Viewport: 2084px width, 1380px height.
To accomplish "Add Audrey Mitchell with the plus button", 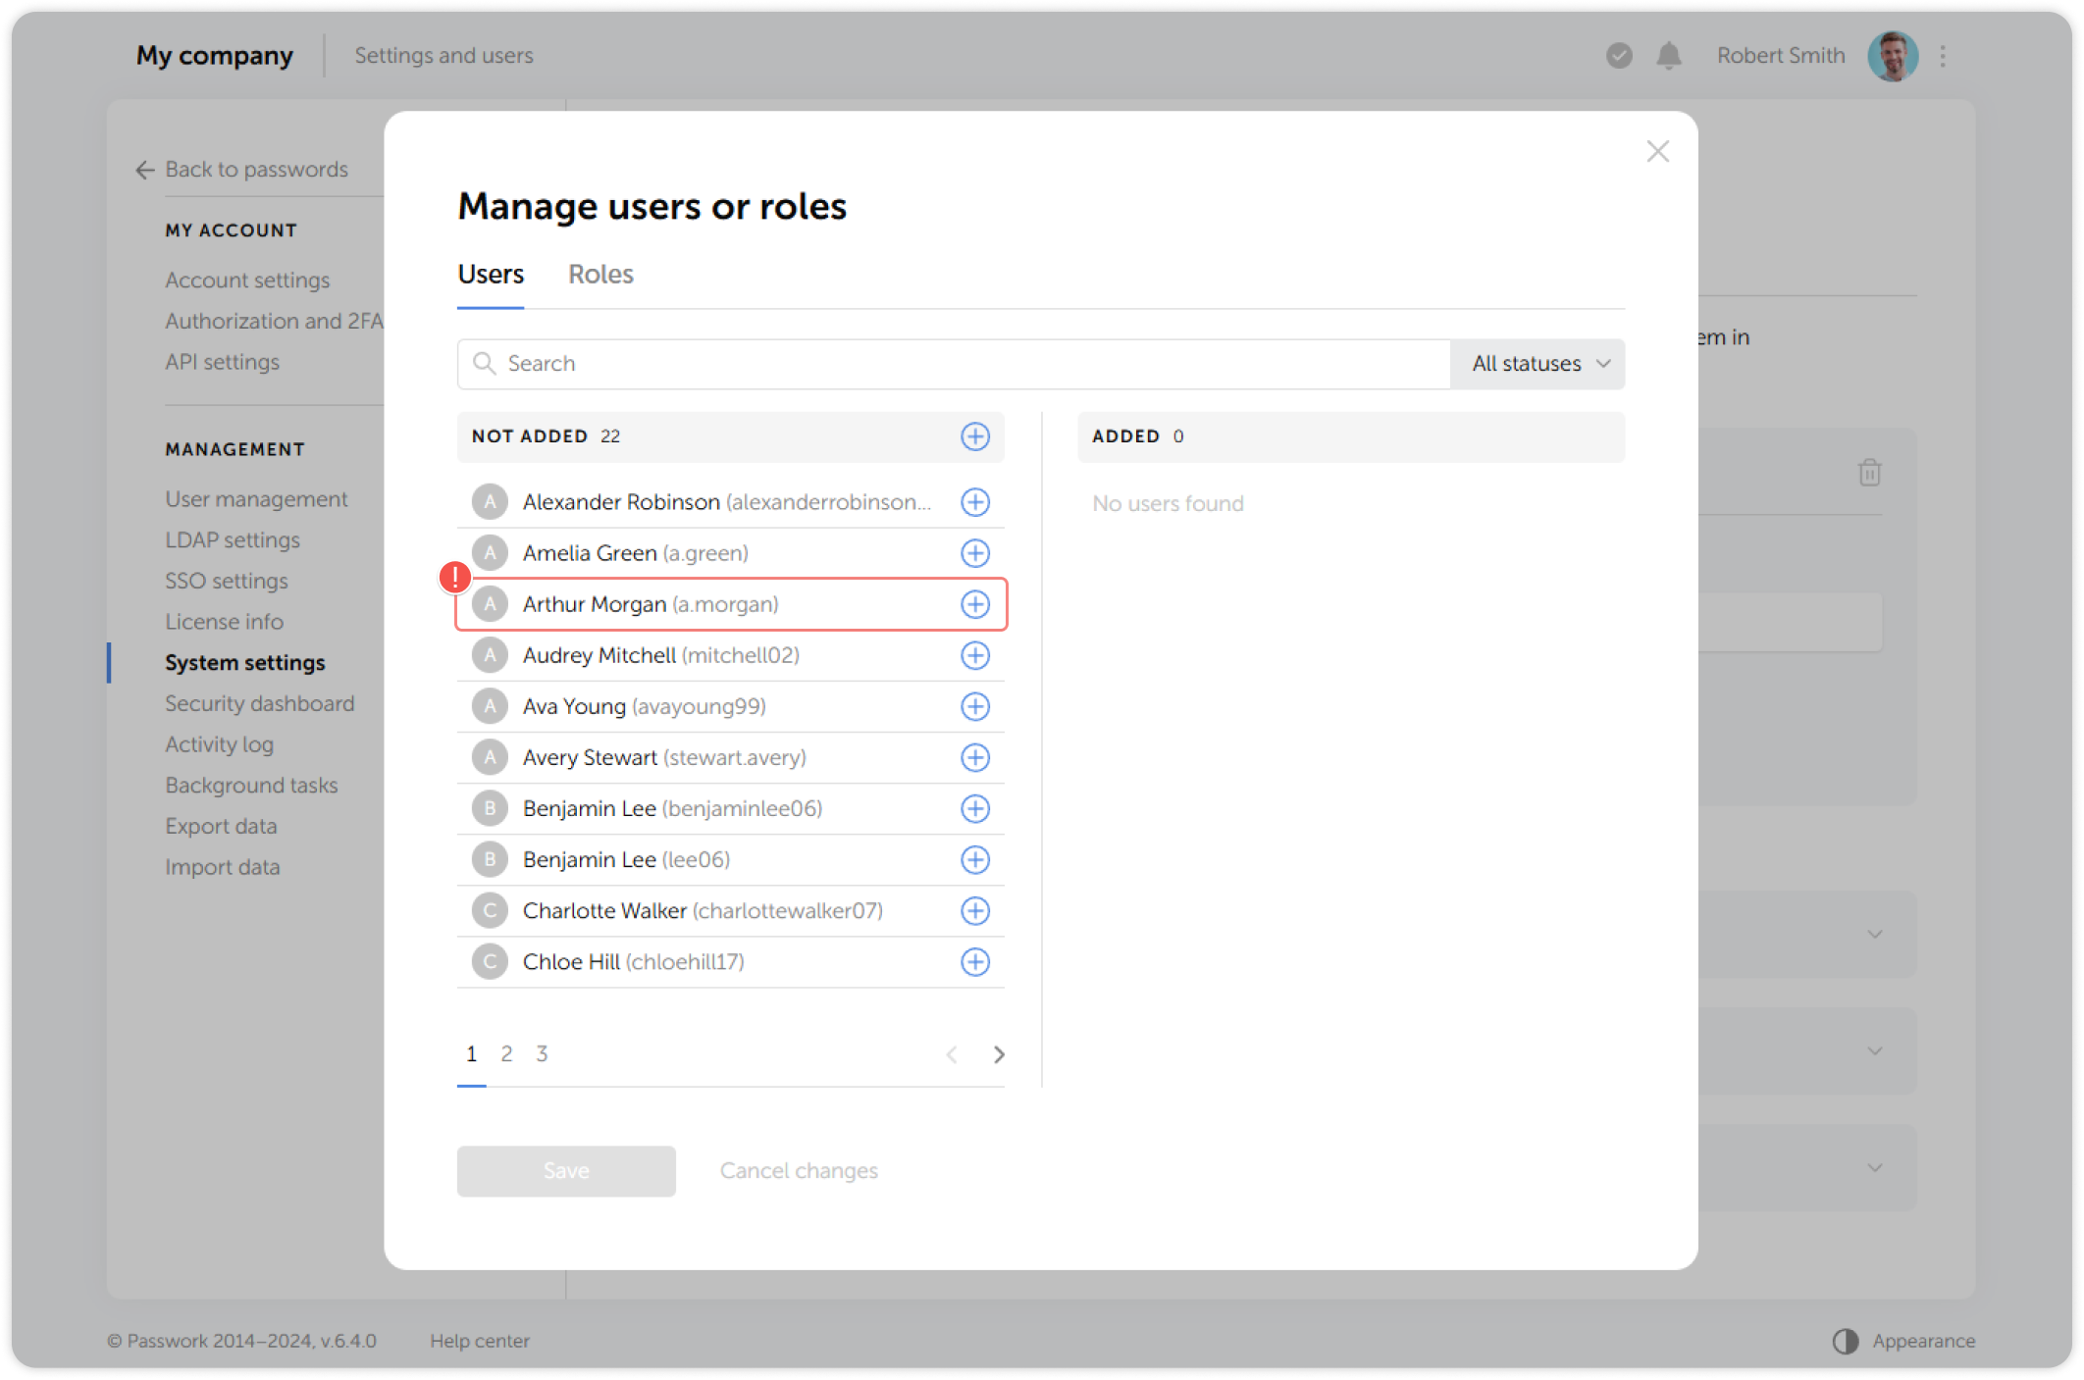I will [x=974, y=655].
